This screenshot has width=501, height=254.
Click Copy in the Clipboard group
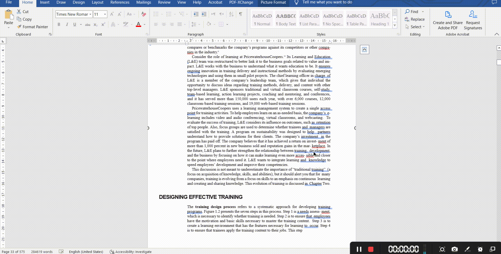[x=24, y=19]
